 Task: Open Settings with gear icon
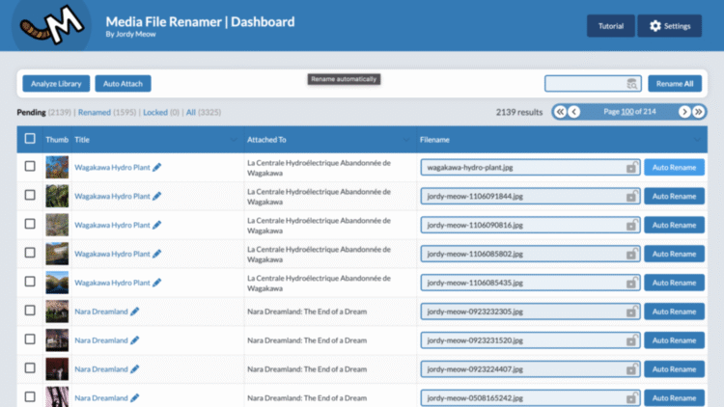[670, 26]
